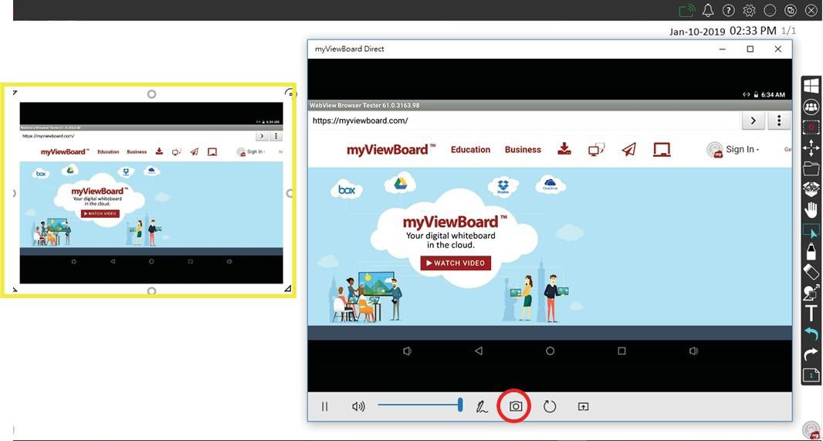This screenshot has width=823, height=441.
Task: Open the participants group icon
Action: [x=811, y=107]
